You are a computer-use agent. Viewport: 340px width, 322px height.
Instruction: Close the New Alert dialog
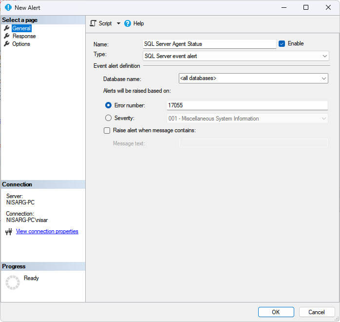point(328,7)
